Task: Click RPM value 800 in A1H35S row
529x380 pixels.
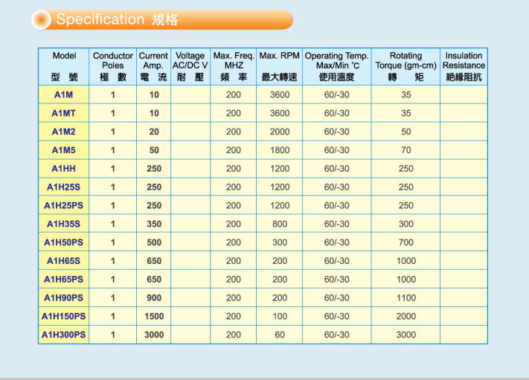Action: 280,224
